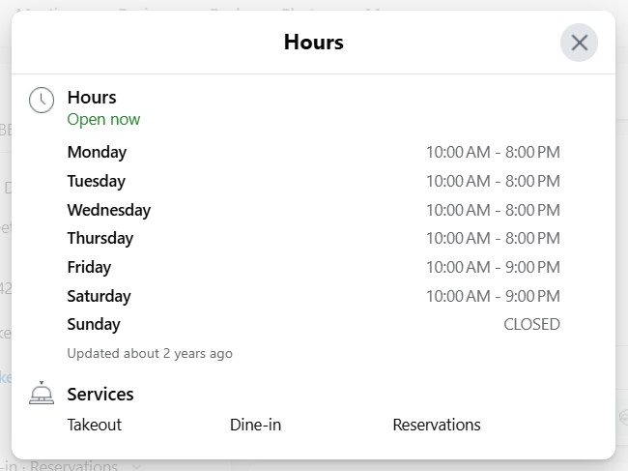Click the Hours section heading next to clock

point(92,98)
